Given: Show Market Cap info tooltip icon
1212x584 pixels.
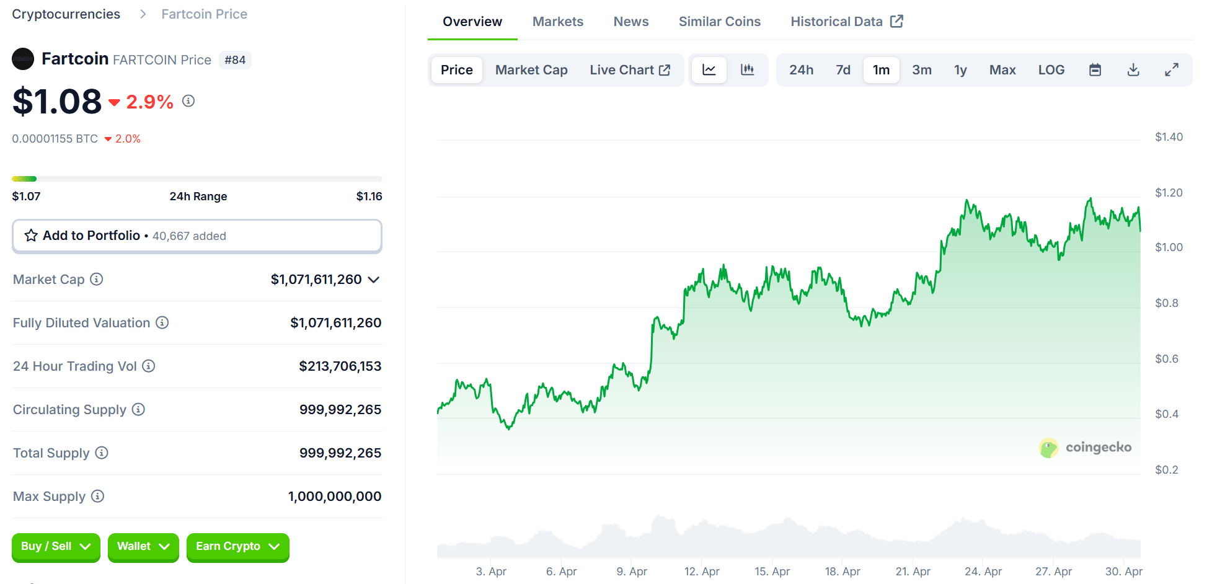Looking at the screenshot, I should point(97,279).
